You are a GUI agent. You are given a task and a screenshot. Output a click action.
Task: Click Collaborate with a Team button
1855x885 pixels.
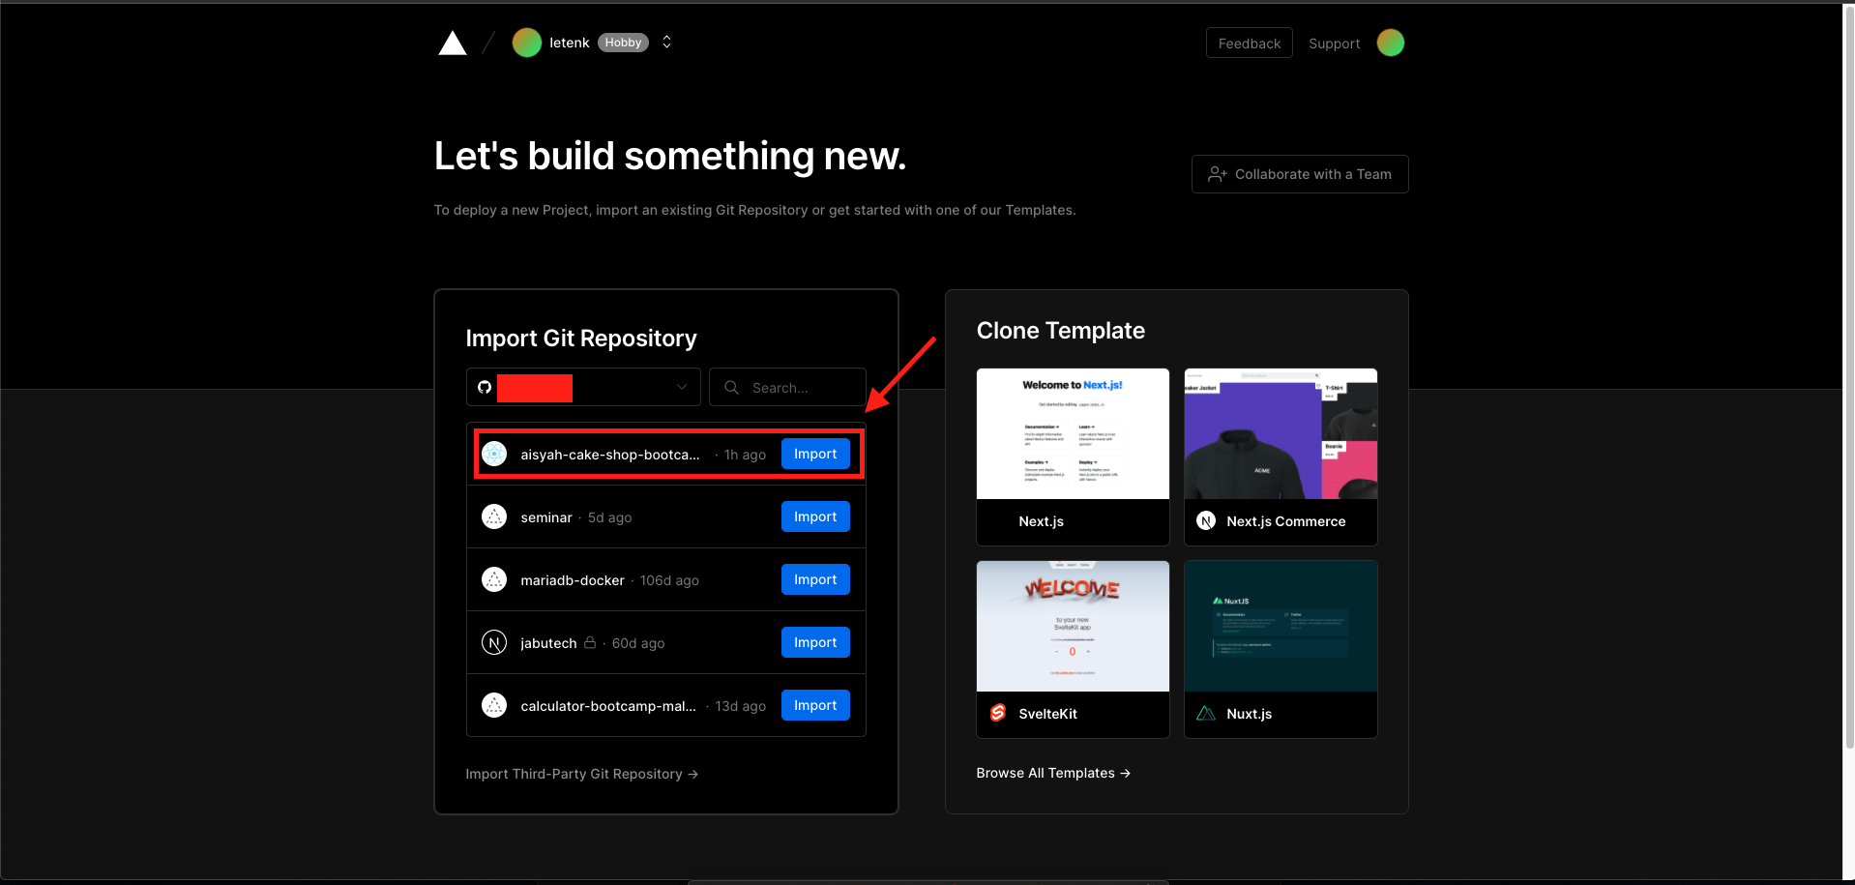(1299, 174)
